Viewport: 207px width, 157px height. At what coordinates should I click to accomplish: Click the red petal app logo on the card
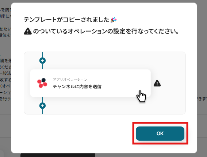tap(42, 83)
